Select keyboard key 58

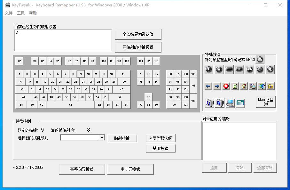21,105
